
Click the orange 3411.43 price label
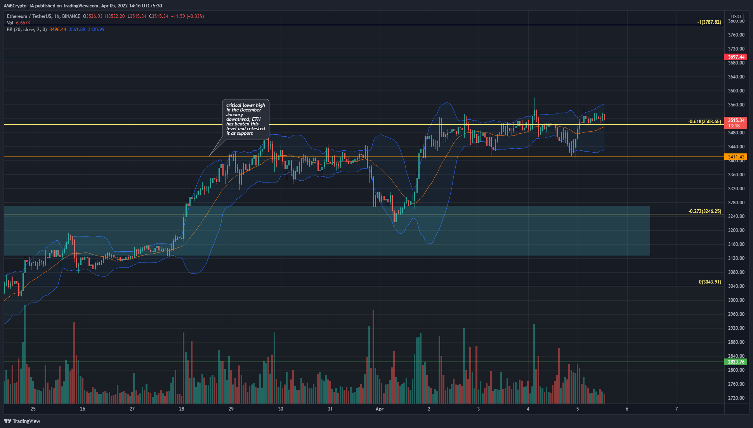click(x=736, y=157)
